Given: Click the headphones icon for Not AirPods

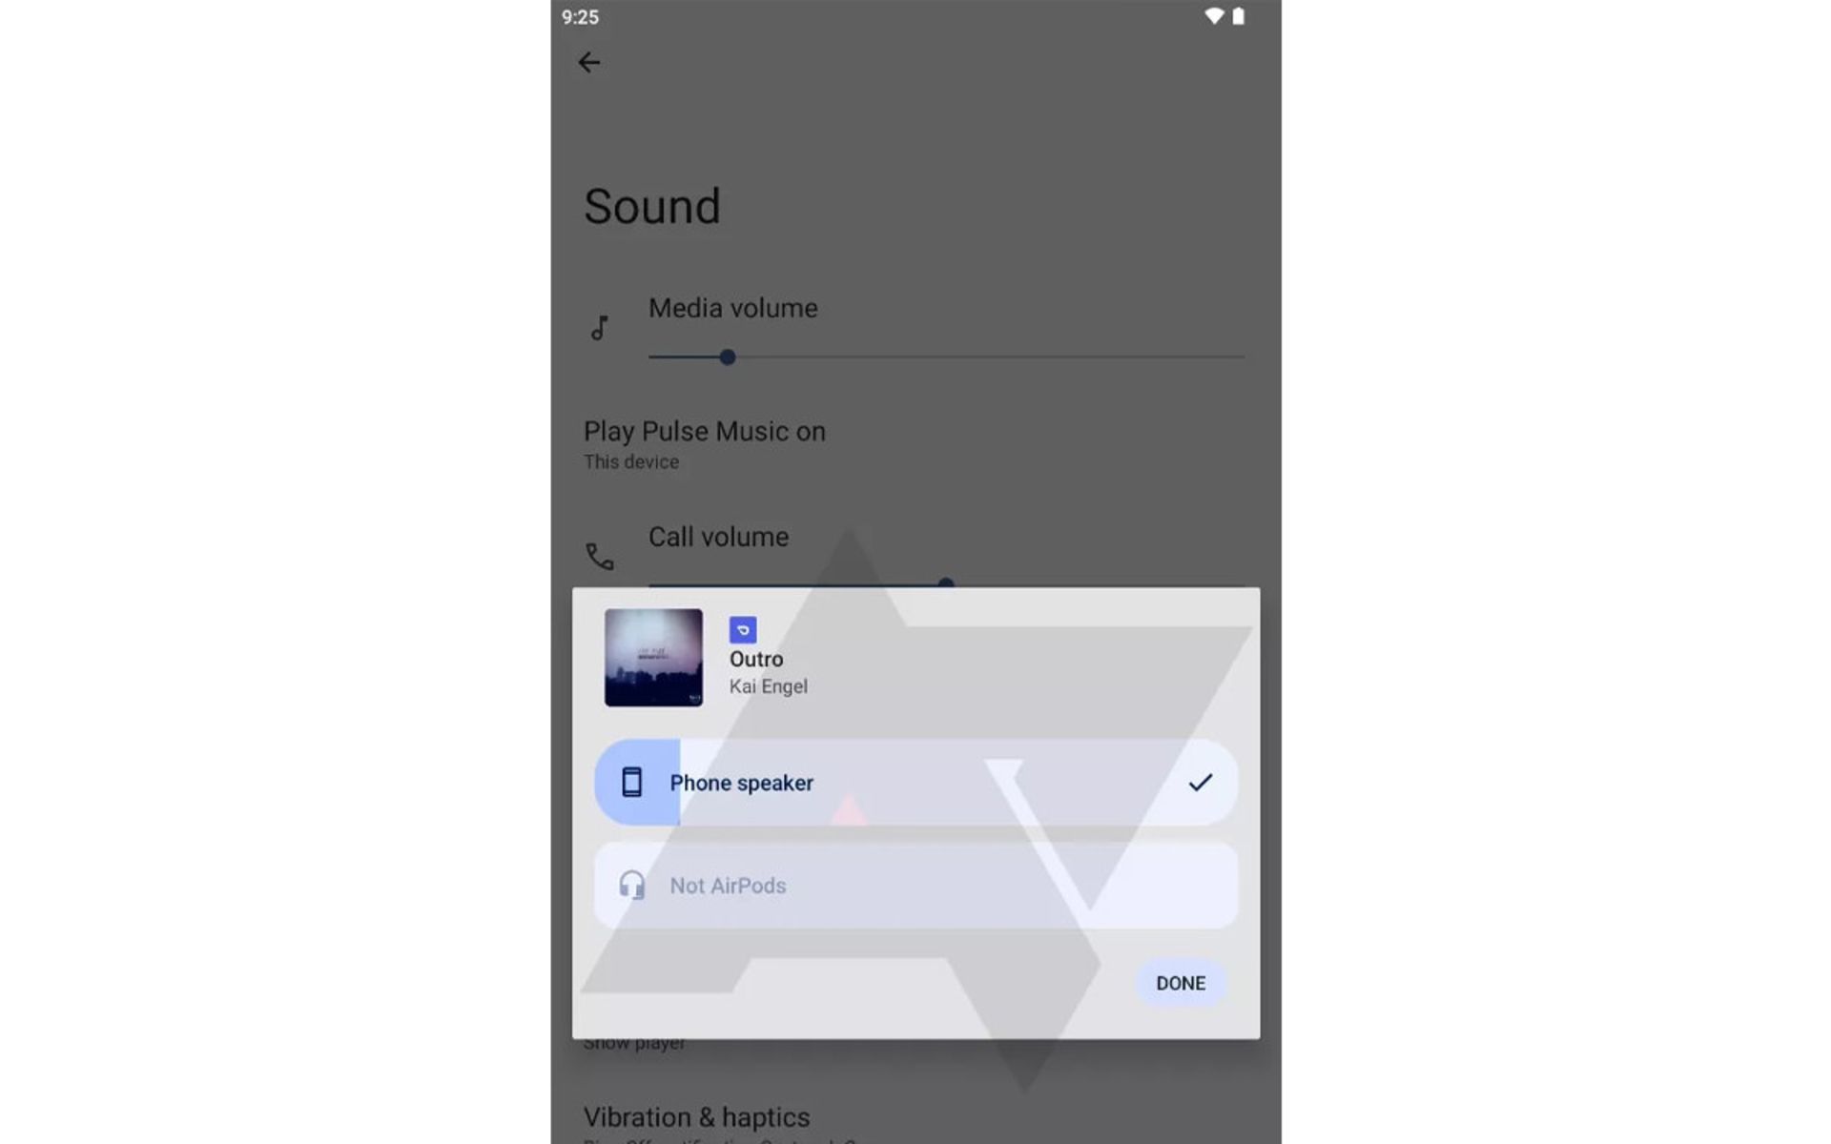Looking at the screenshot, I should pyautogui.click(x=630, y=883).
